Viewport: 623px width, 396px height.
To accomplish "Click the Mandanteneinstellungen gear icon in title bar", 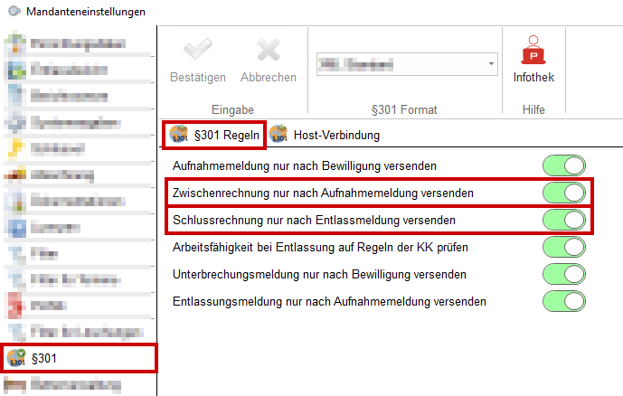I will click(x=14, y=12).
